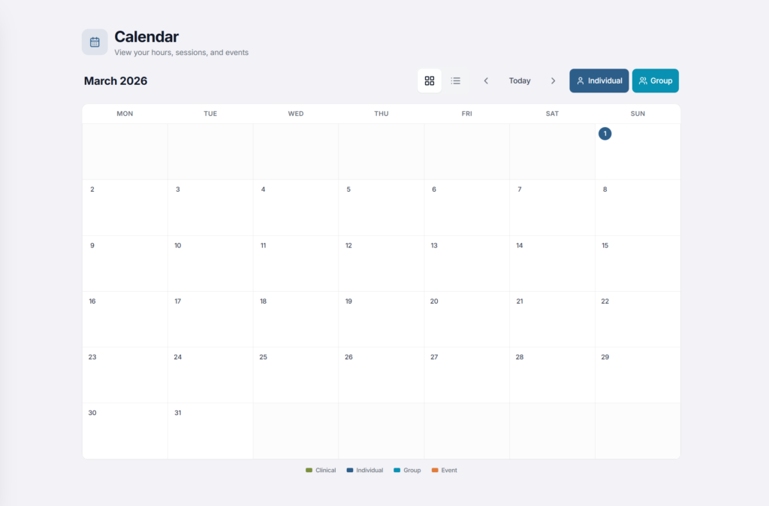Switch to grid view of the calendar
769x506 pixels.
(x=430, y=80)
